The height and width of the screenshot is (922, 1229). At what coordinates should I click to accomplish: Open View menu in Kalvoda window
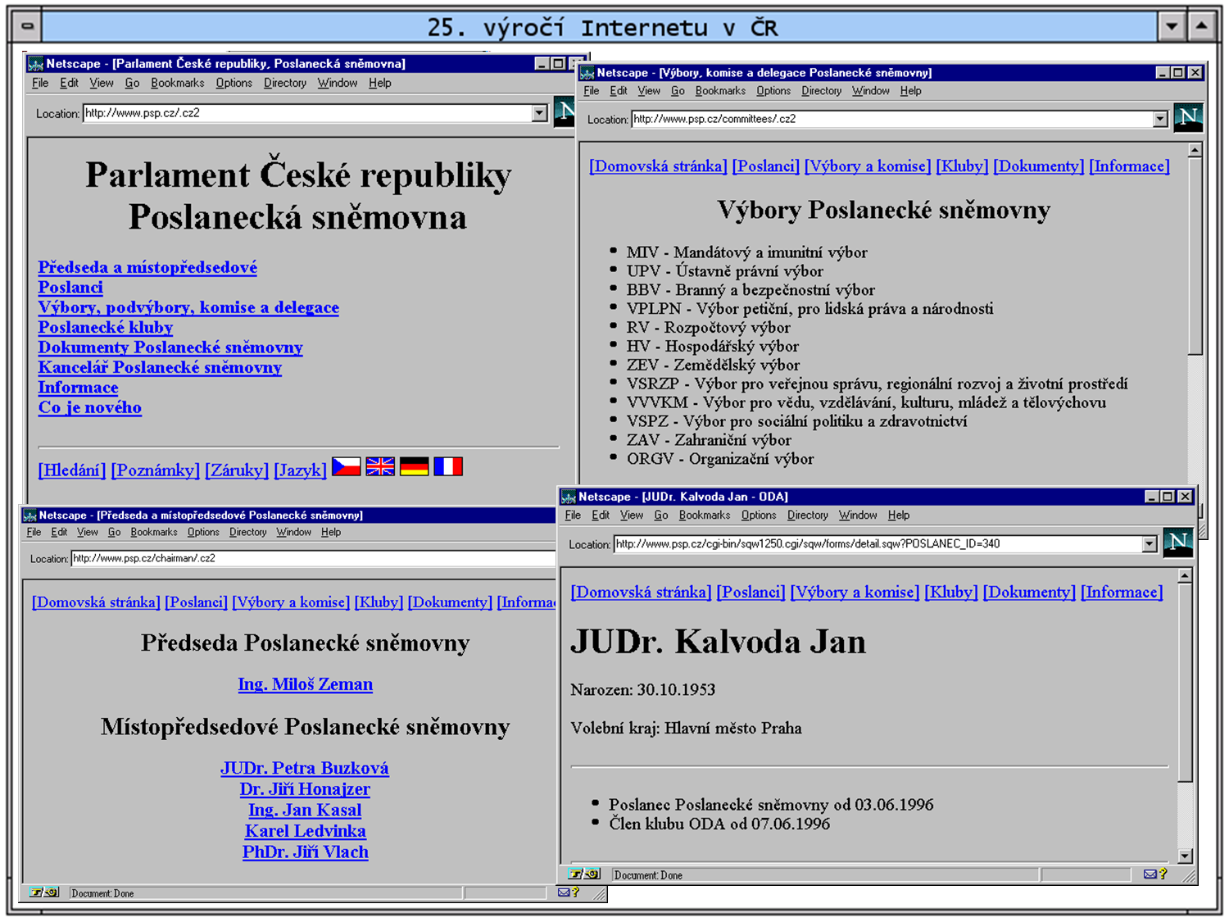pyautogui.click(x=632, y=516)
